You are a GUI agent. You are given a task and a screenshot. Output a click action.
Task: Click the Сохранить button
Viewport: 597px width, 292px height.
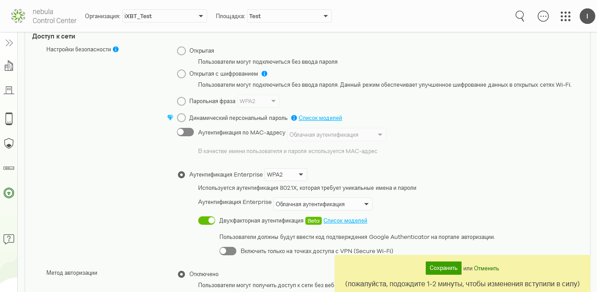[443, 268]
